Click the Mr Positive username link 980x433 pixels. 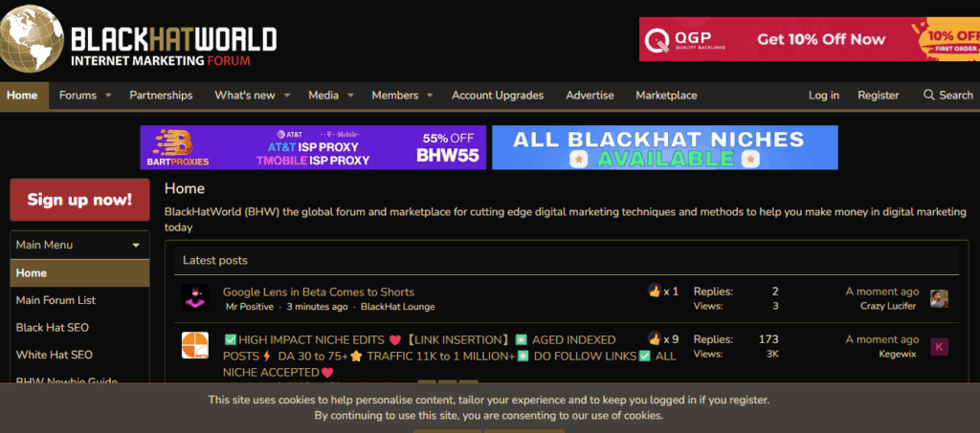[x=250, y=306]
